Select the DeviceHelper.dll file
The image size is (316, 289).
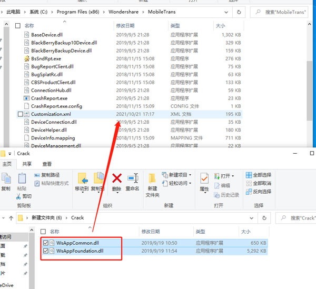[49, 130]
